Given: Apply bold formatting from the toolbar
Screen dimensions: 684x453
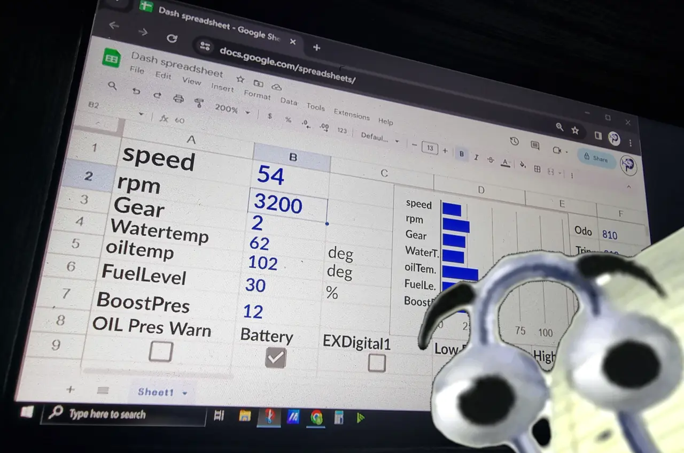Looking at the screenshot, I should click(462, 154).
